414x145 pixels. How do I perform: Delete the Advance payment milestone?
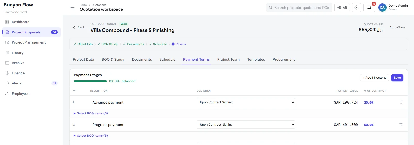401,102
